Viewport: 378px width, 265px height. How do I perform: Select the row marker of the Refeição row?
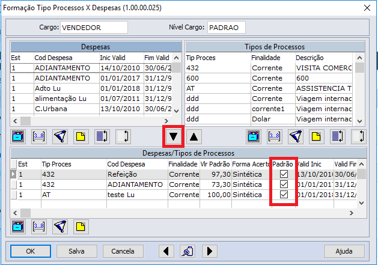tap(13, 174)
